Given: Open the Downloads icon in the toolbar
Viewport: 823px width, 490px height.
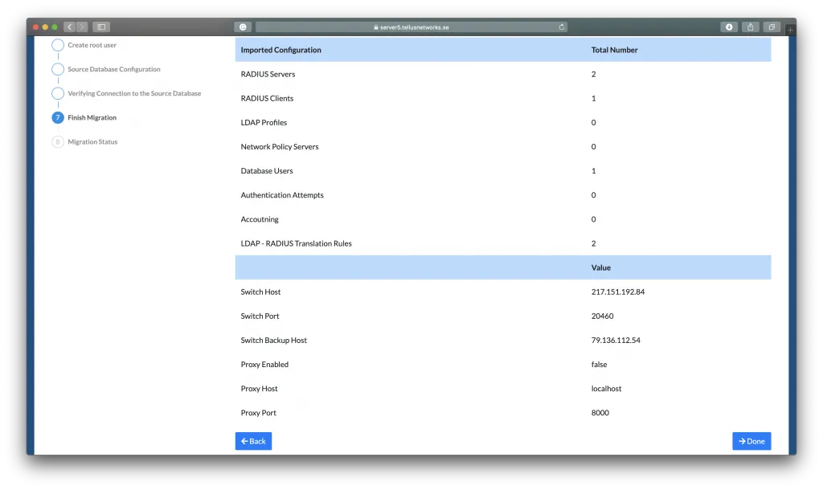Looking at the screenshot, I should coord(728,26).
